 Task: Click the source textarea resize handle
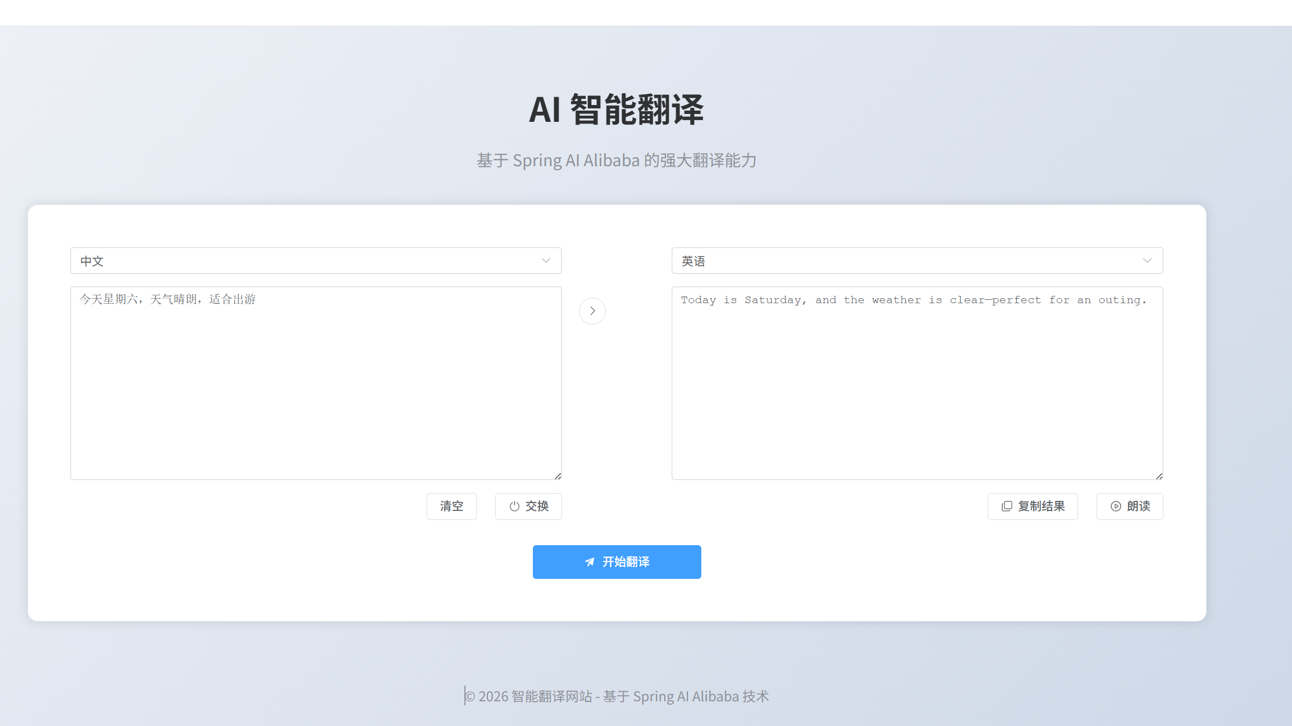click(x=558, y=476)
